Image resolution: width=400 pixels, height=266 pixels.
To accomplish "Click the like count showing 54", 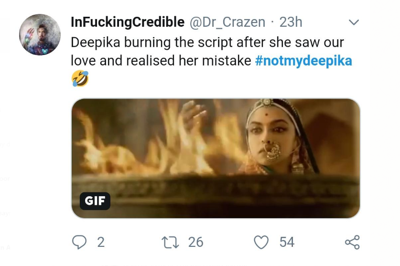I will (x=287, y=243).
